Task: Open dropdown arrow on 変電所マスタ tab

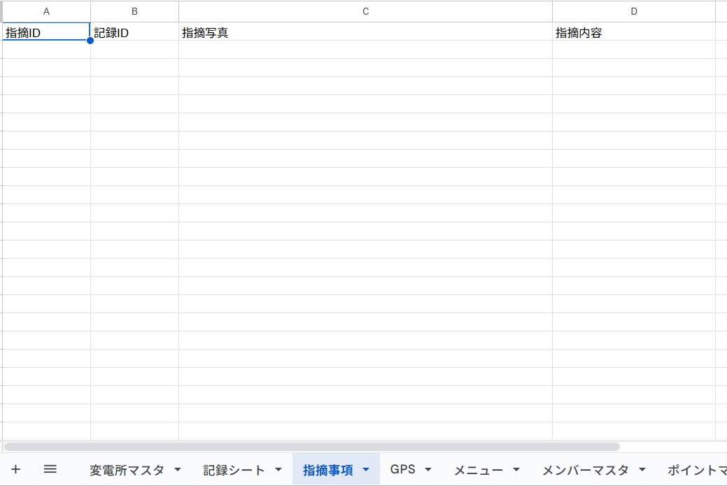Action: [178, 470]
